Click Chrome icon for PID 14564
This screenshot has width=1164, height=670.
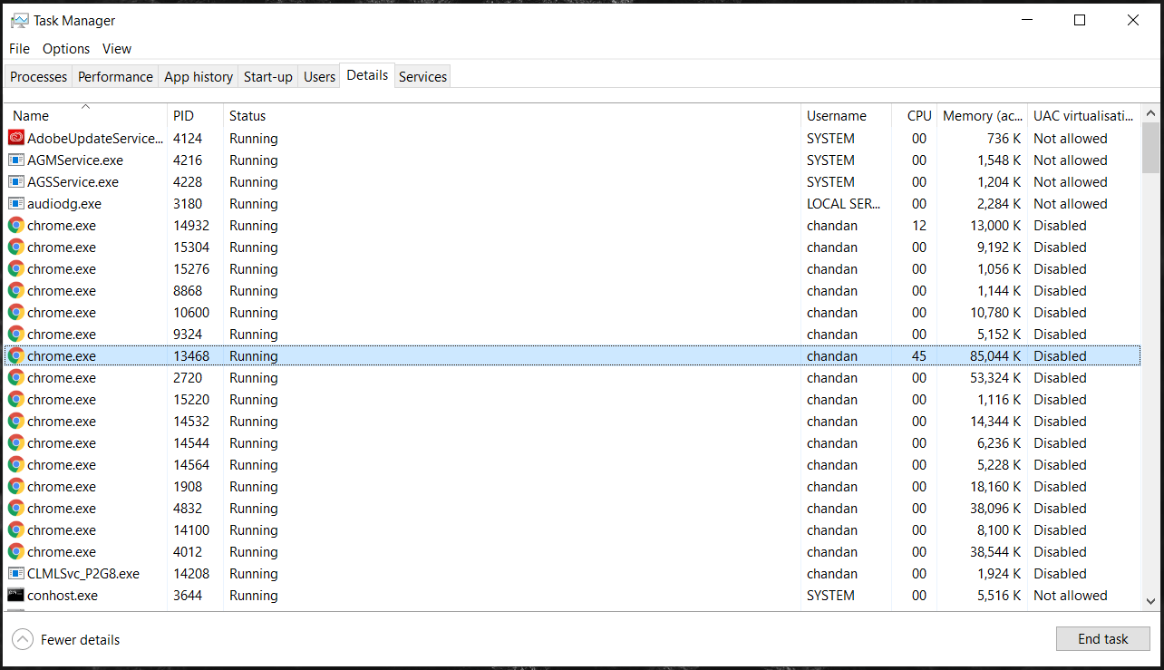click(16, 464)
